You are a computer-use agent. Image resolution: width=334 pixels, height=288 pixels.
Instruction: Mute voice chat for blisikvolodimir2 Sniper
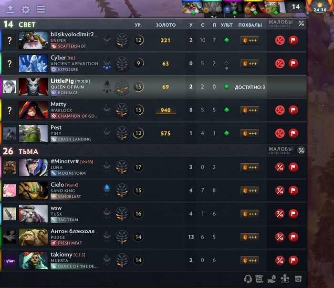pos(280,40)
